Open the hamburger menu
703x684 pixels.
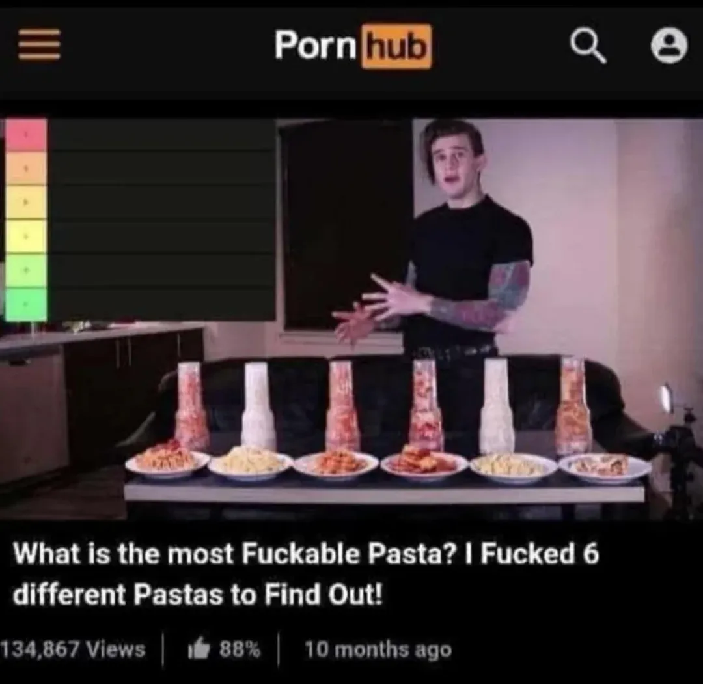point(40,44)
